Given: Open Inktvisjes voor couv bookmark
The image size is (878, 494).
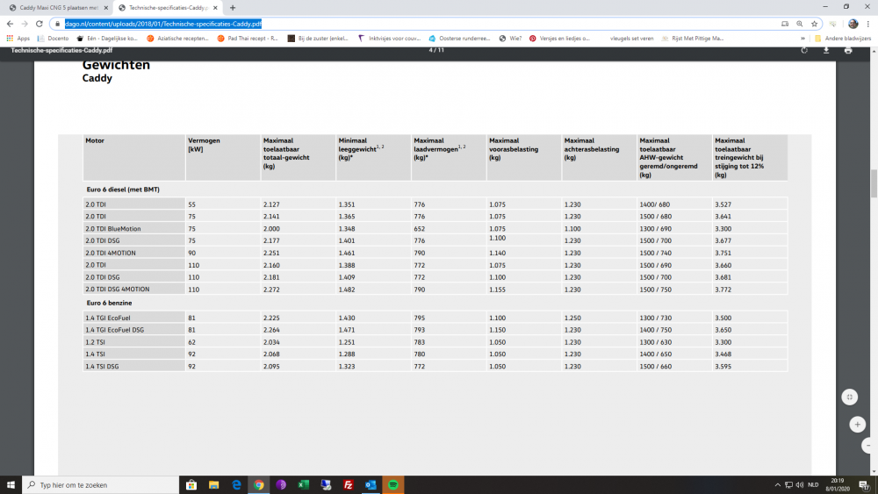Looking at the screenshot, I should [389, 39].
